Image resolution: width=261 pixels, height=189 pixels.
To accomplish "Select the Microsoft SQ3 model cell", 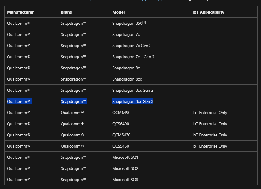I will coord(125,180).
